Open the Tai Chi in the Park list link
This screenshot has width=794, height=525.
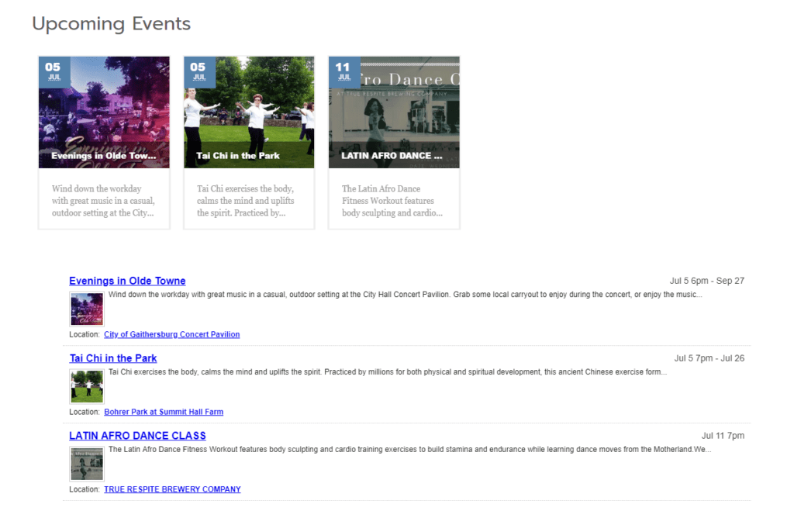click(113, 358)
